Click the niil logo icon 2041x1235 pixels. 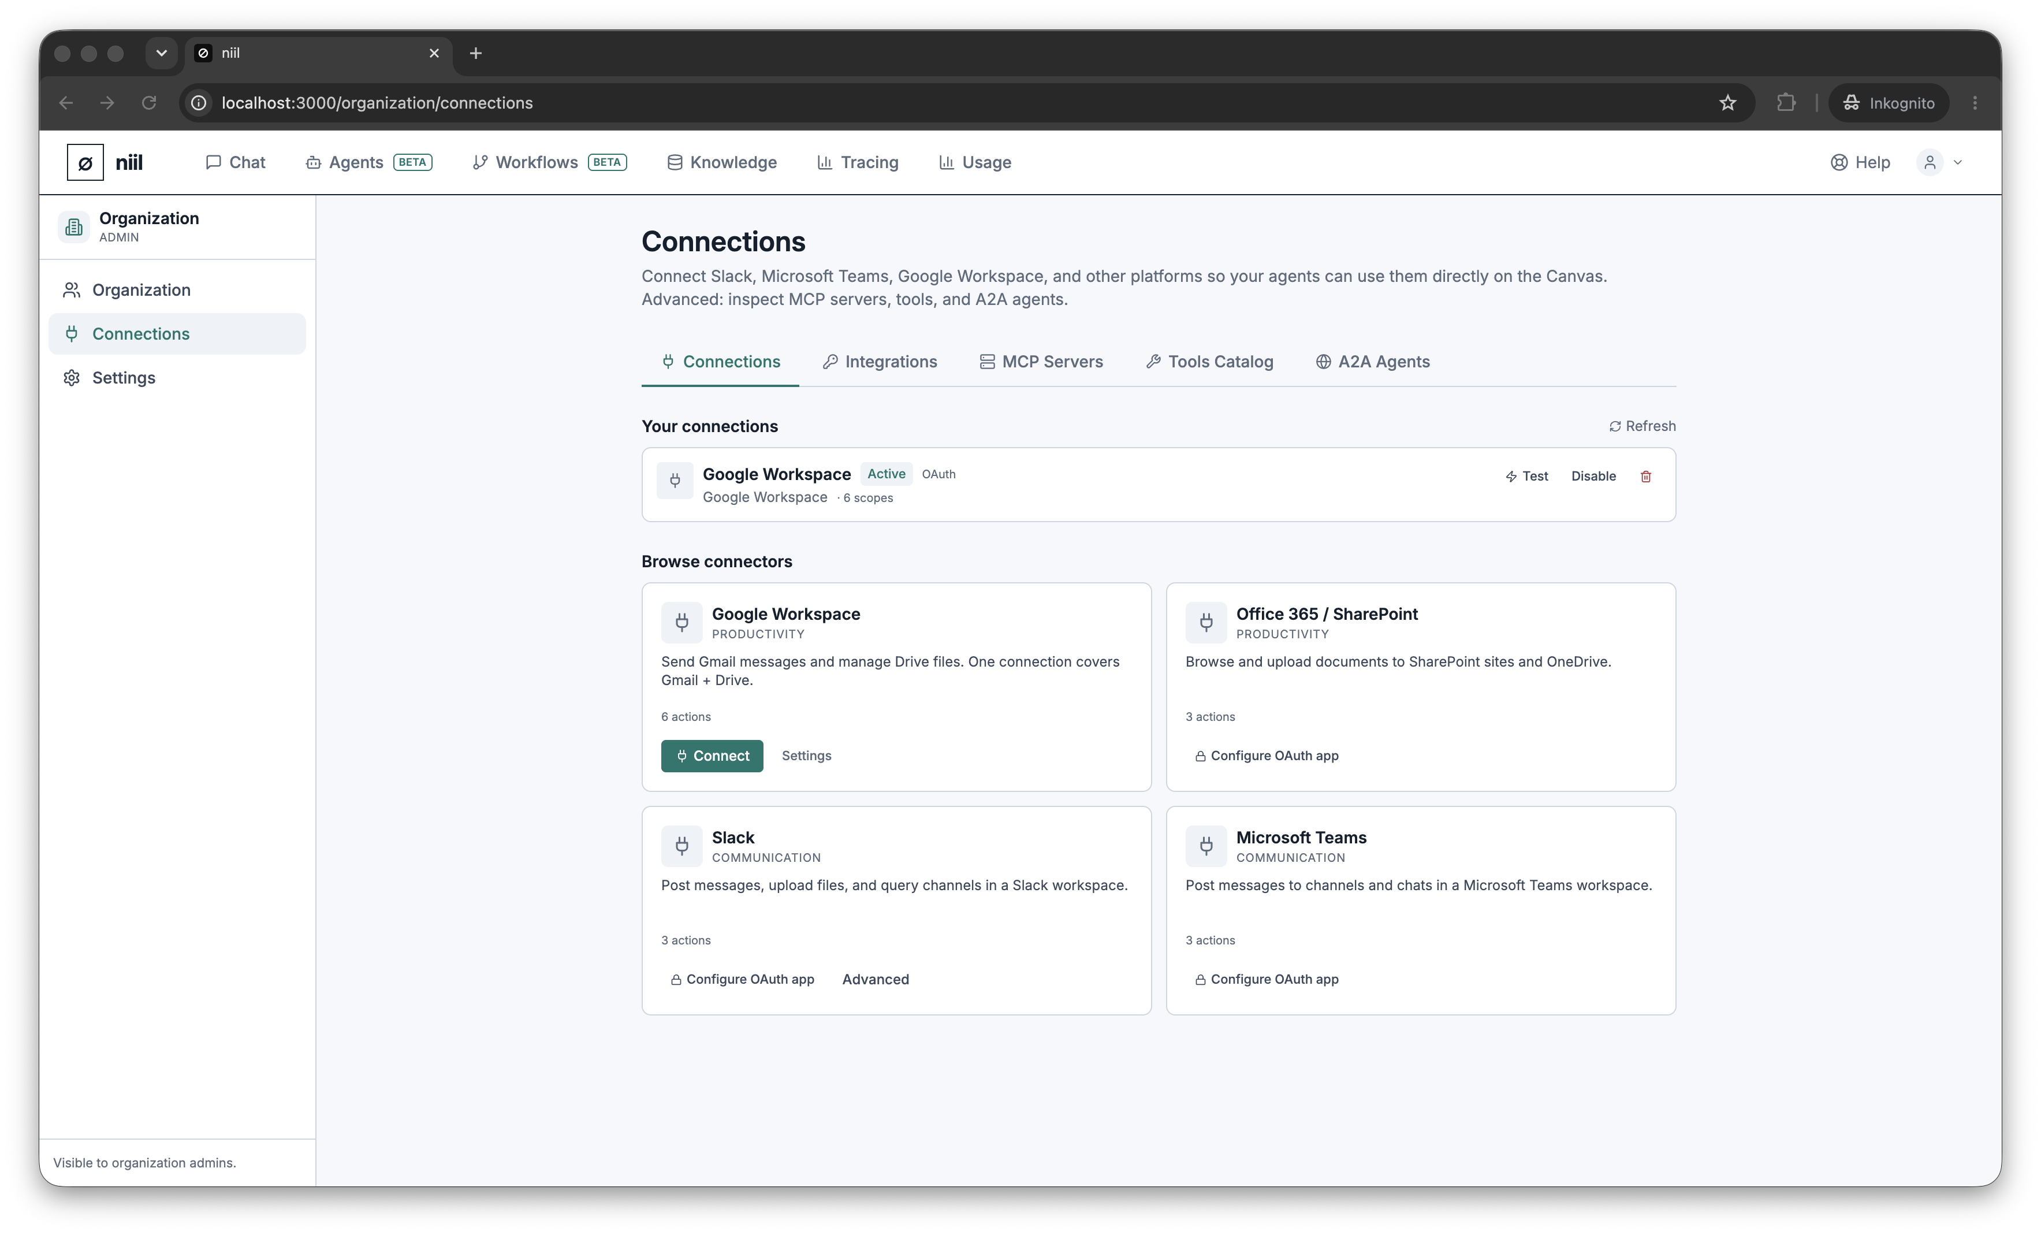[x=85, y=162]
